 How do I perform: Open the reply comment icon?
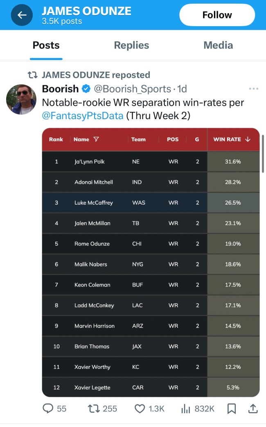(x=48, y=408)
